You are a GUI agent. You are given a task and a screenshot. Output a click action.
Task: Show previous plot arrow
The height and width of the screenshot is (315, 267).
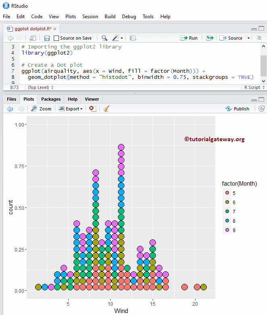pyautogui.click(x=10, y=109)
